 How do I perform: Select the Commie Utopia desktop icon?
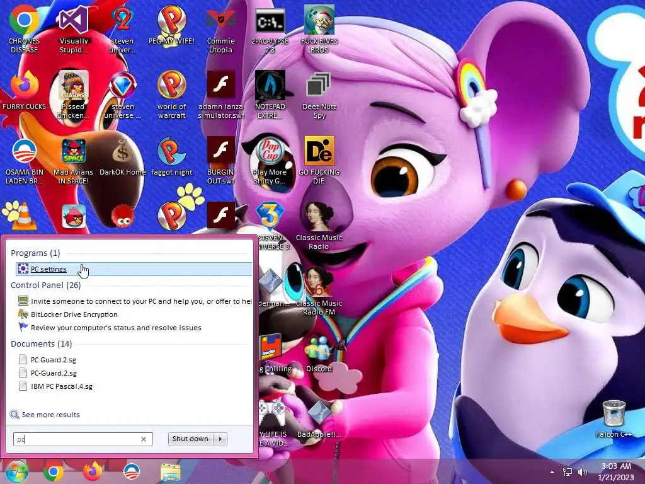click(x=221, y=30)
